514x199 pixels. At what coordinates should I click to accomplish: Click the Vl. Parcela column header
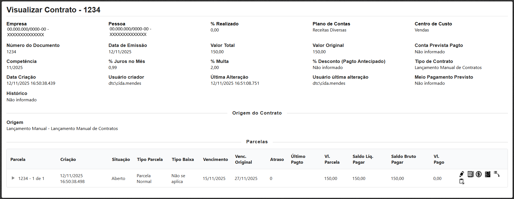pyautogui.click(x=332, y=159)
